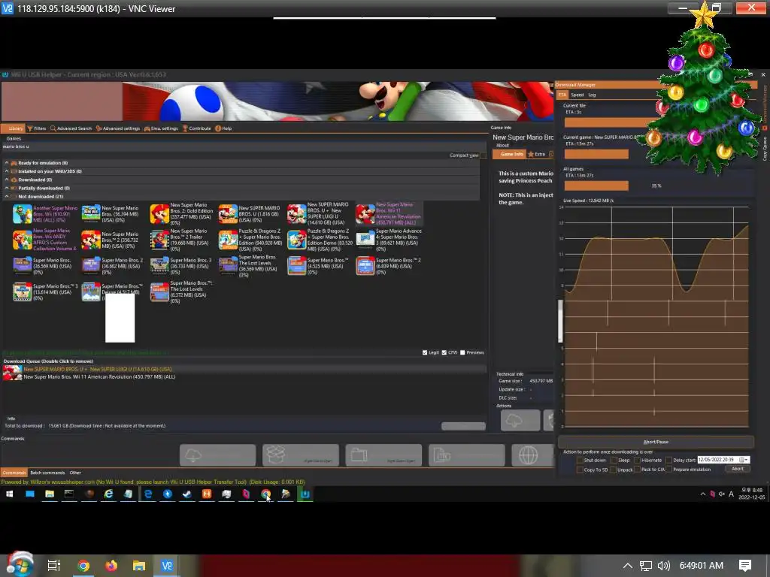Open the Help menu item
Screen dimensions: 770x577
pyautogui.click(x=223, y=128)
